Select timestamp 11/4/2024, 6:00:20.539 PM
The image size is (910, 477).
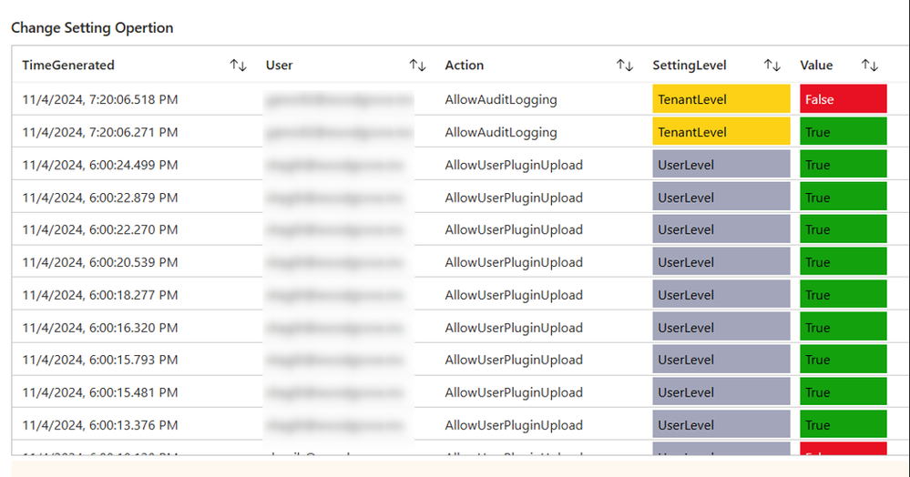(x=100, y=262)
